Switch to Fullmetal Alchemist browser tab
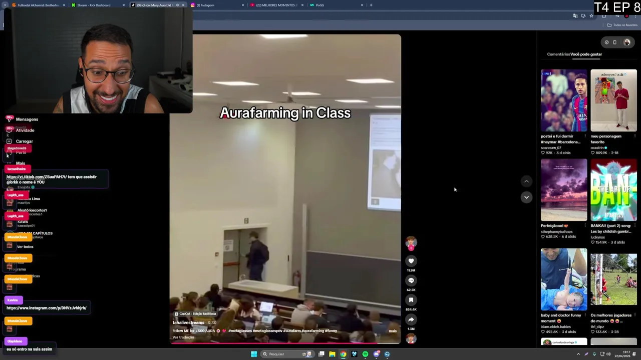The height and width of the screenshot is (360, 641). (x=39, y=5)
